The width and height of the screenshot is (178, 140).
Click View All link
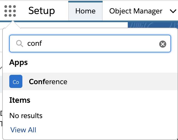click(23, 130)
